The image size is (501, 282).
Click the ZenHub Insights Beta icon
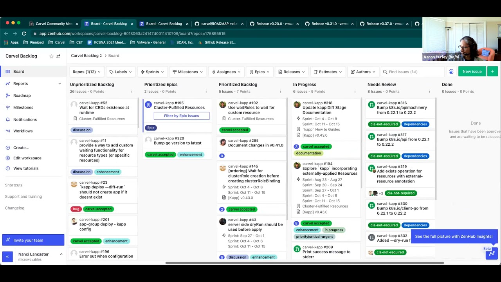[492, 253]
